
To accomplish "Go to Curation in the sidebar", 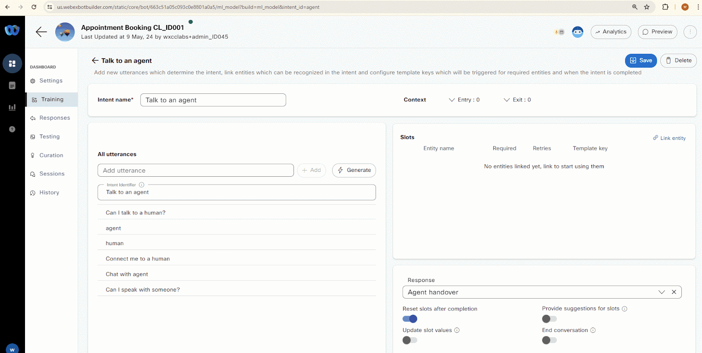I will [x=51, y=155].
